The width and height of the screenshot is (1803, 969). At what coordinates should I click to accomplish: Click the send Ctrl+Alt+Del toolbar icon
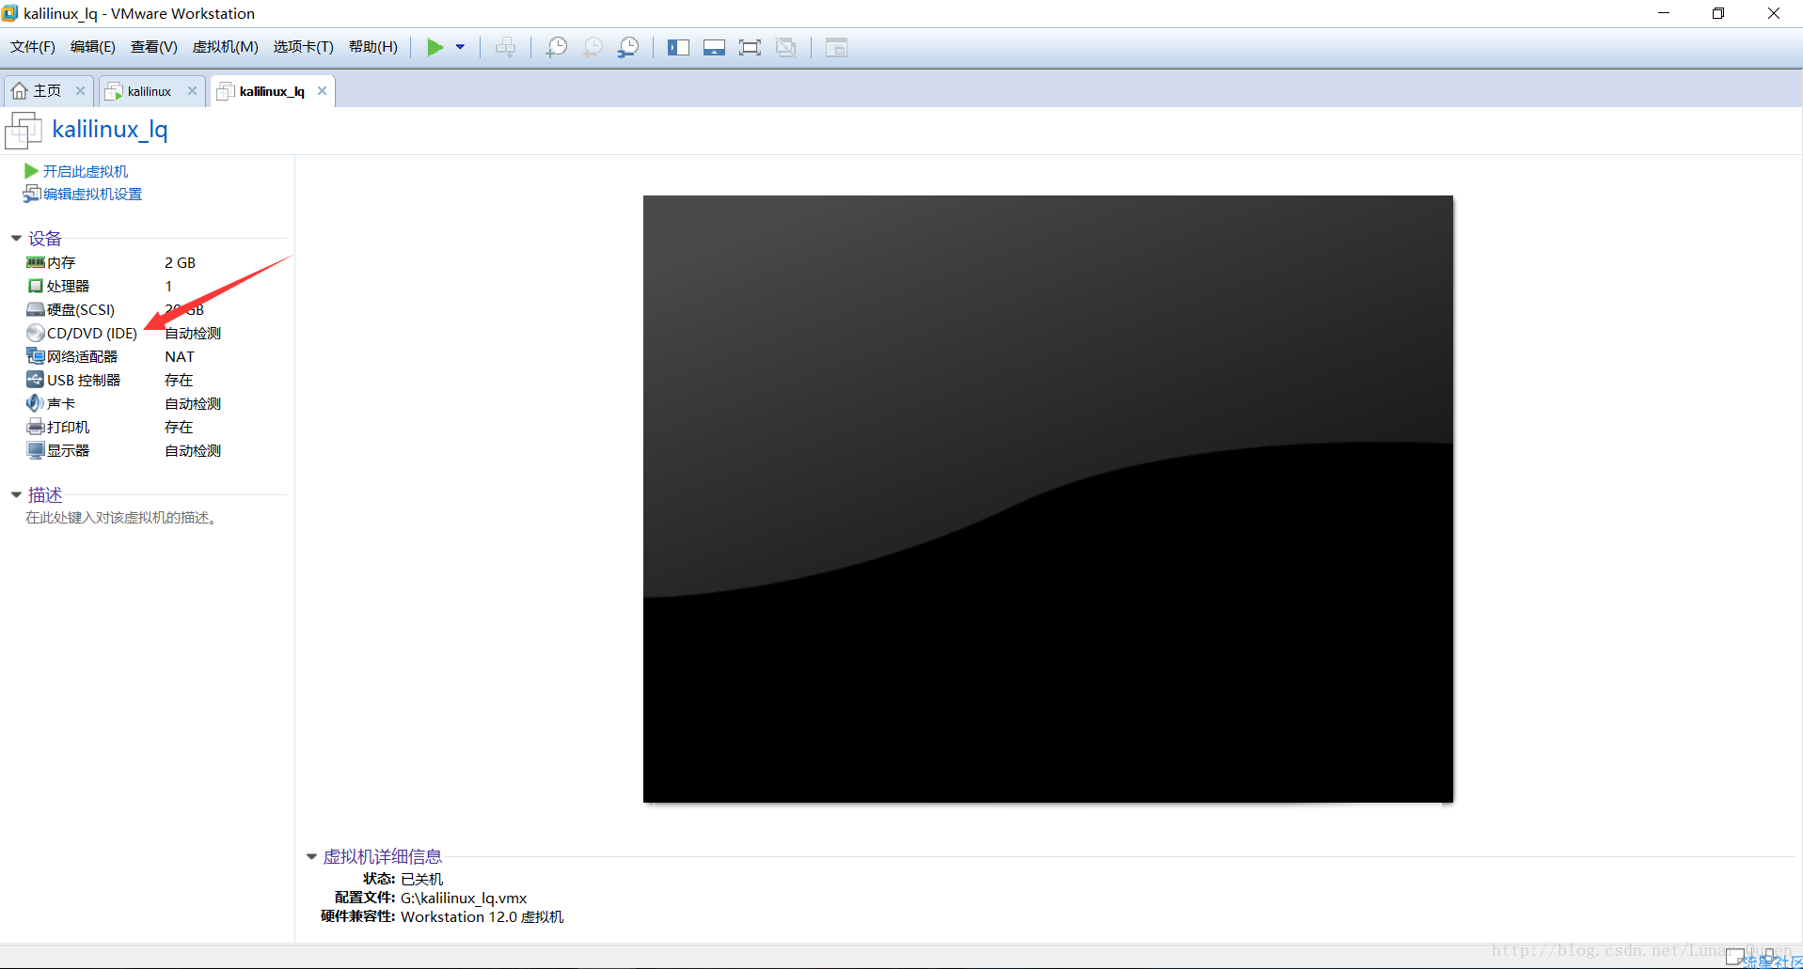point(505,47)
